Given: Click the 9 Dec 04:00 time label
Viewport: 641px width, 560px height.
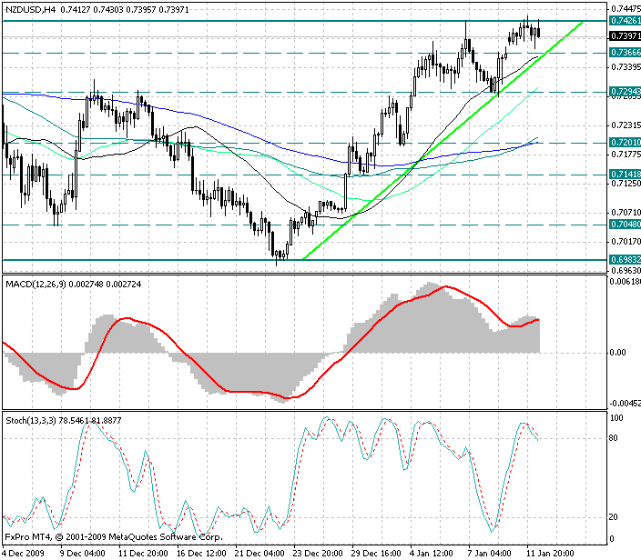Looking at the screenshot, I should (x=83, y=554).
